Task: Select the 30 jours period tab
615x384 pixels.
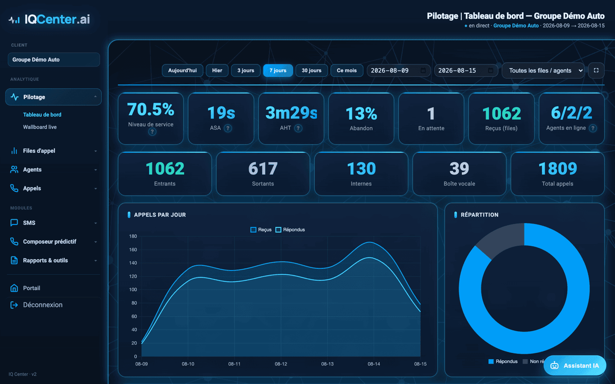Action: point(311,70)
